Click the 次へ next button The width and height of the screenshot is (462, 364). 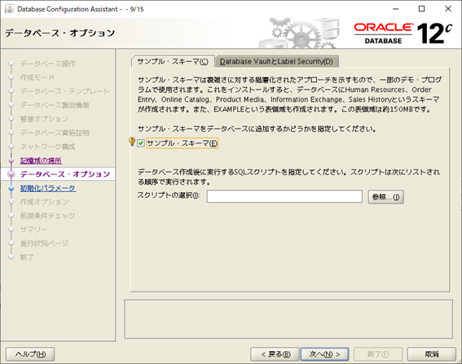tap(324, 354)
